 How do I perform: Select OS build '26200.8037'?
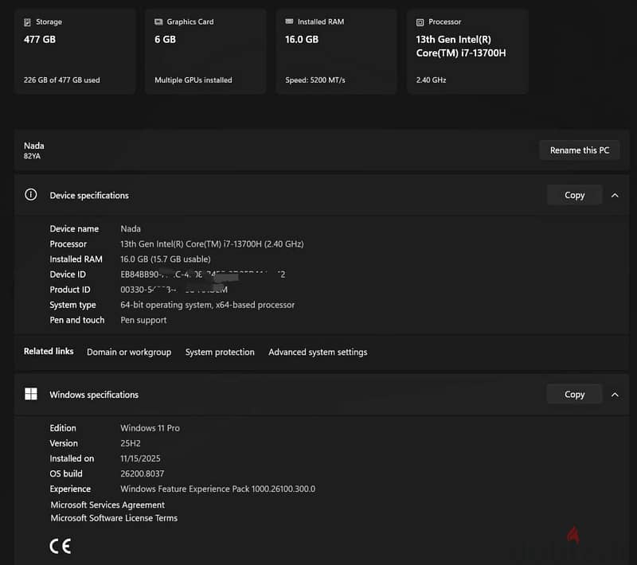(x=143, y=473)
